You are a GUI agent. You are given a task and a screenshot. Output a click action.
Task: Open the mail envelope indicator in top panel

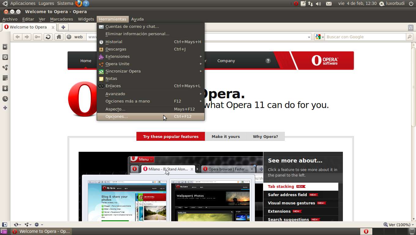[329, 4]
